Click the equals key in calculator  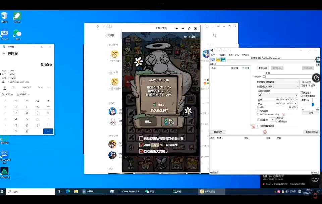(x=48, y=131)
